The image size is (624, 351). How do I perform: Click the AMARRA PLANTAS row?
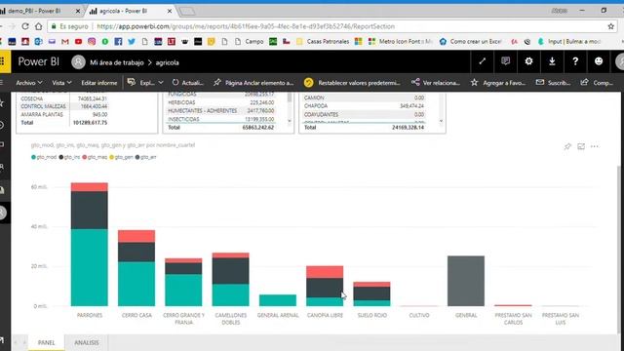click(64, 114)
